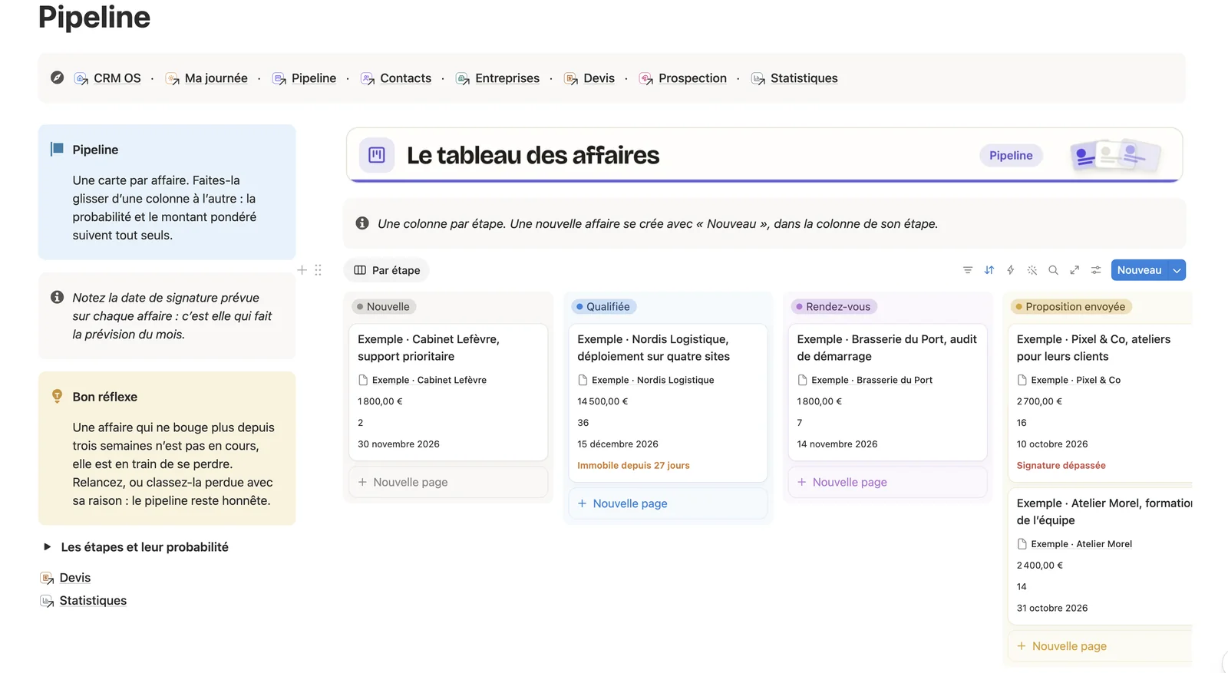1228x673 pixels.
Task: Open the sort arrows icon
Action: coord(989,270)
